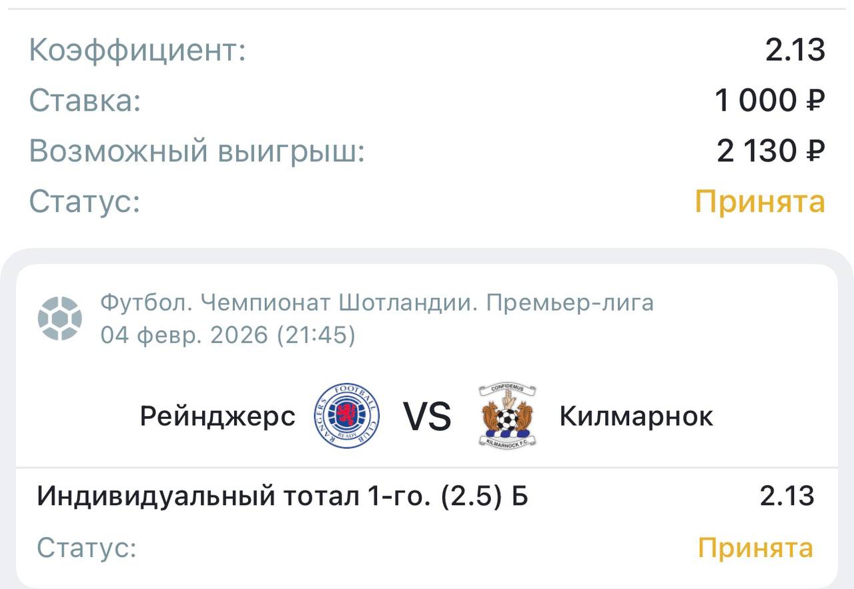854x589 pixels.
Task: Click the selection odds 2.13 in card
Action: point(787,496)
